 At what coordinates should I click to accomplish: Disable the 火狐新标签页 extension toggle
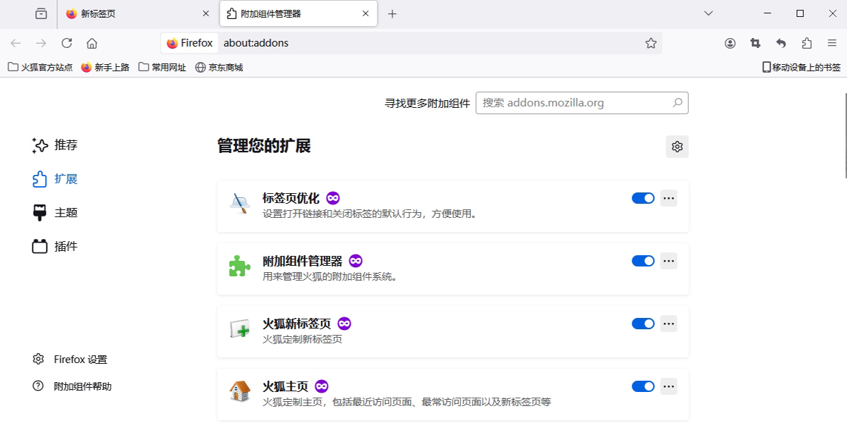[643, 324]
